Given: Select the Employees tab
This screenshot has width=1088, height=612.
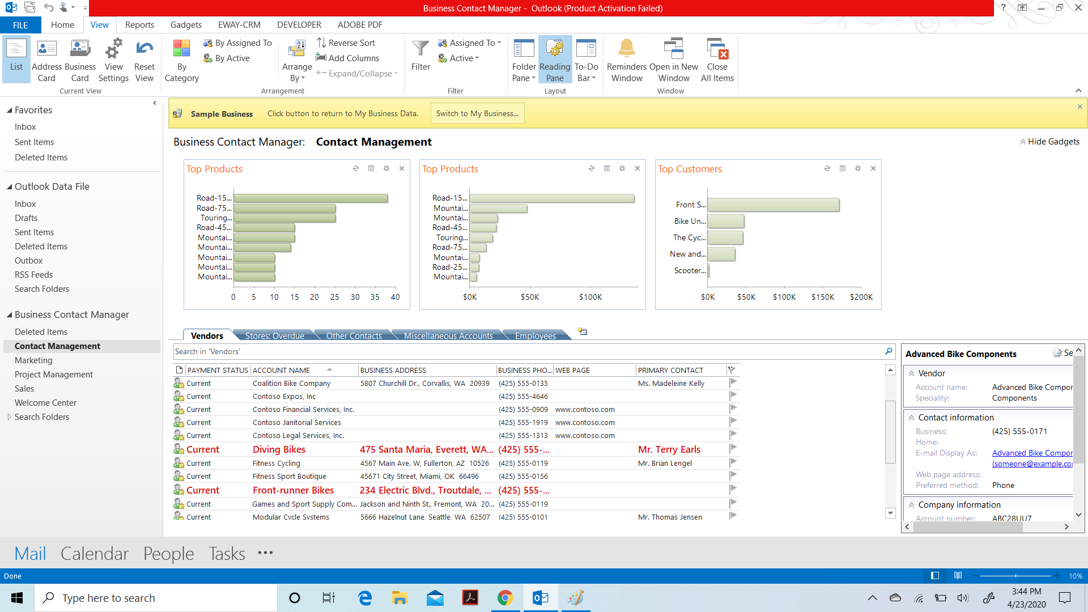Looking at the screenshot, I should click(x=535, y=335).
